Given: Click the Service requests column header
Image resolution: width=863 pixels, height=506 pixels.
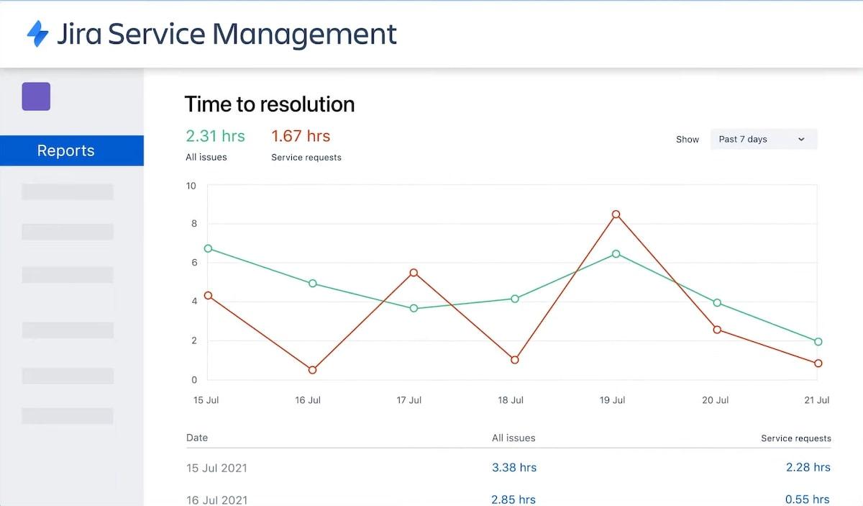Looking at the screenshot, I should tap(796, 438).
